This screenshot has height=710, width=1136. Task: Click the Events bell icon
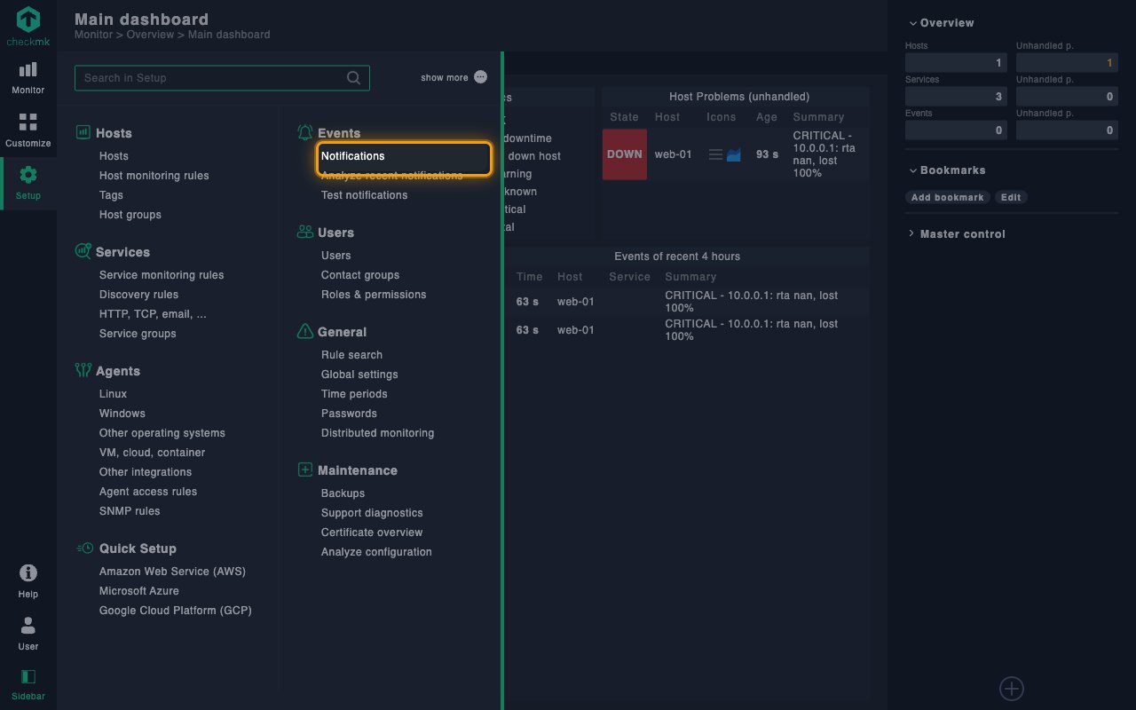304,132
